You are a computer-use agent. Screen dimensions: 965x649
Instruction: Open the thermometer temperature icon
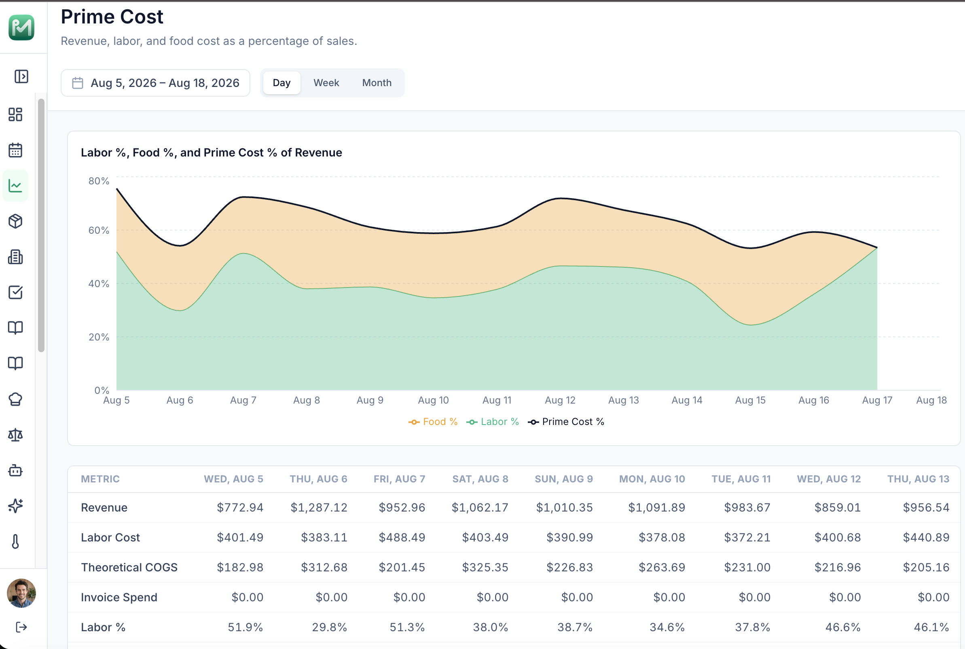tap(15, 541)
